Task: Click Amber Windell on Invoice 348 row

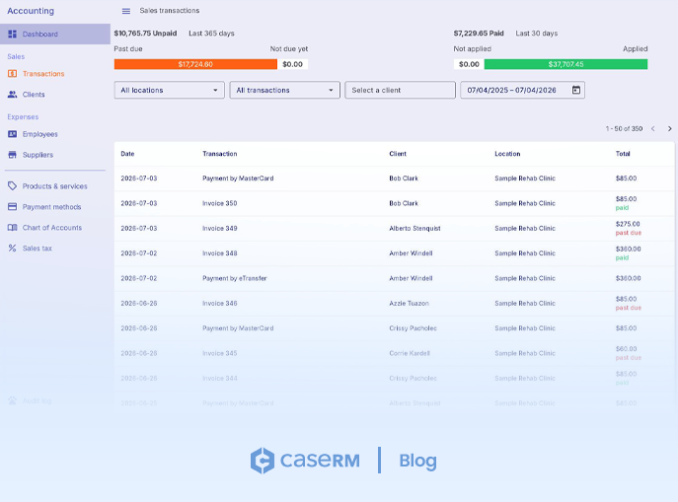Action: 411,253
